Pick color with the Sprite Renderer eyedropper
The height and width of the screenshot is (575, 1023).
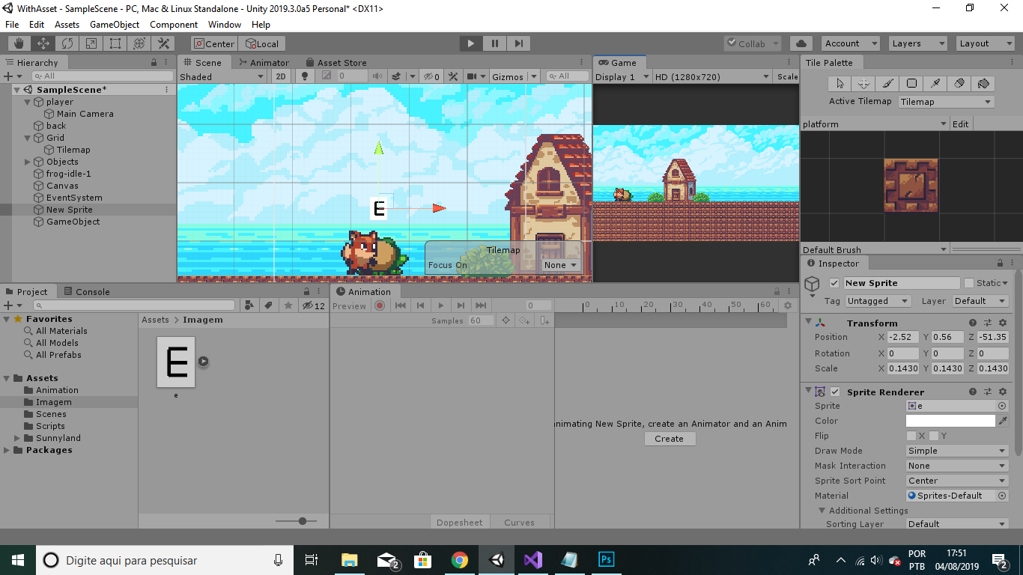(1003, 421)
